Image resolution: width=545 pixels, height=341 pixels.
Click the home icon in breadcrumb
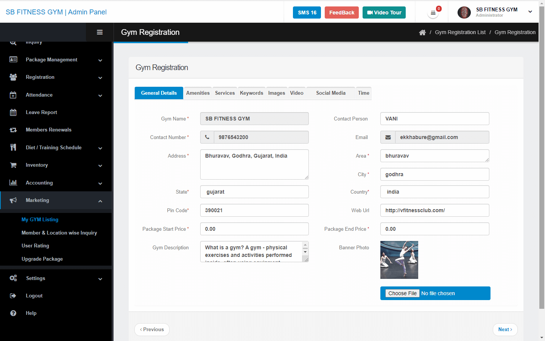[x=422, y=33]
